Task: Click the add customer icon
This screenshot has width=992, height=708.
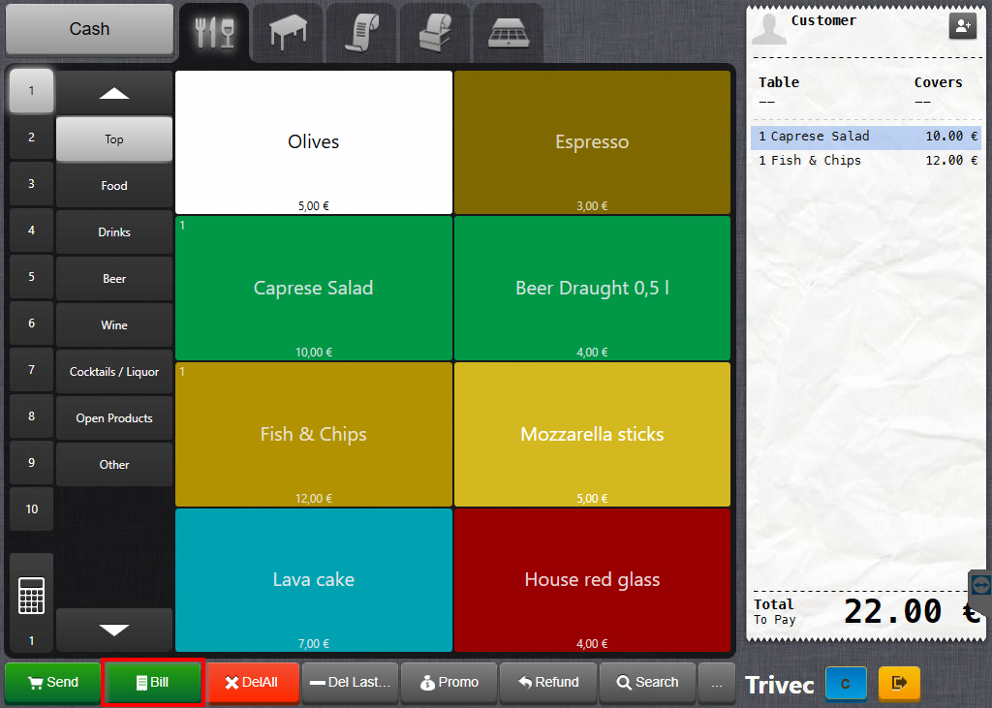Action: tap(962, 25)
